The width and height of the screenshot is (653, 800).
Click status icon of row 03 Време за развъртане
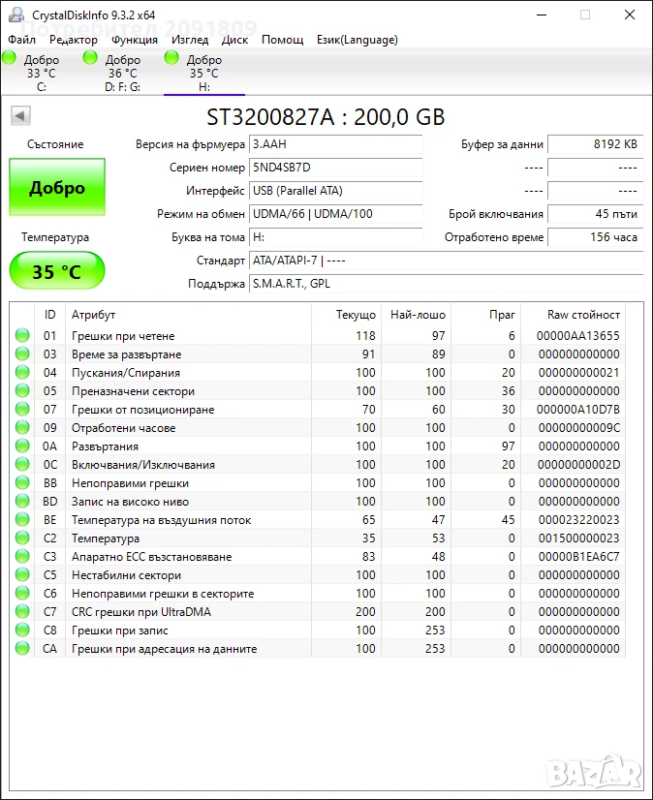pos(22,354)
